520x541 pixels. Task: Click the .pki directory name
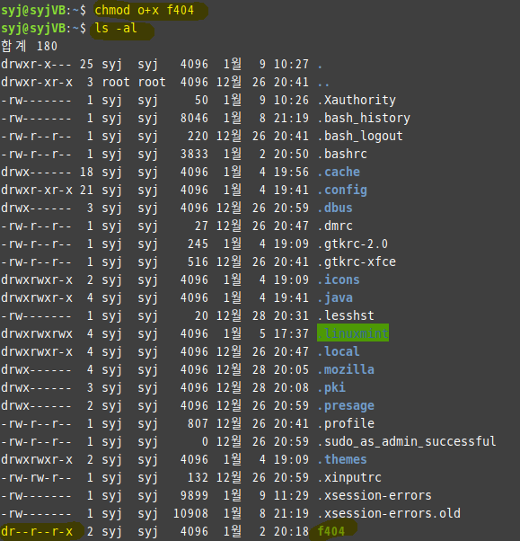pos(331,387)
